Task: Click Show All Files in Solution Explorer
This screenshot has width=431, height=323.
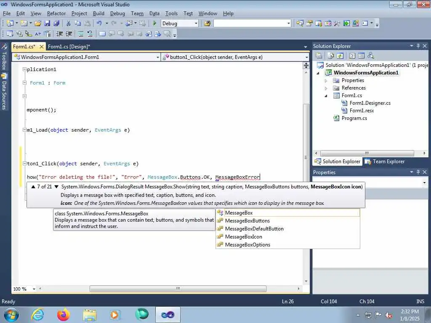Action: (x=331, y=56)
